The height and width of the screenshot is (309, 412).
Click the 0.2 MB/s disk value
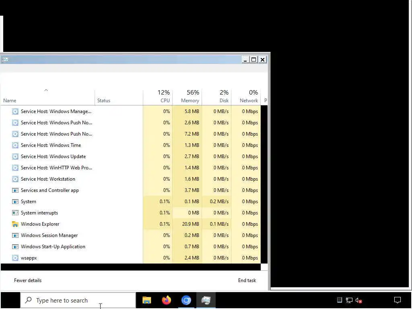pos(219,202)
